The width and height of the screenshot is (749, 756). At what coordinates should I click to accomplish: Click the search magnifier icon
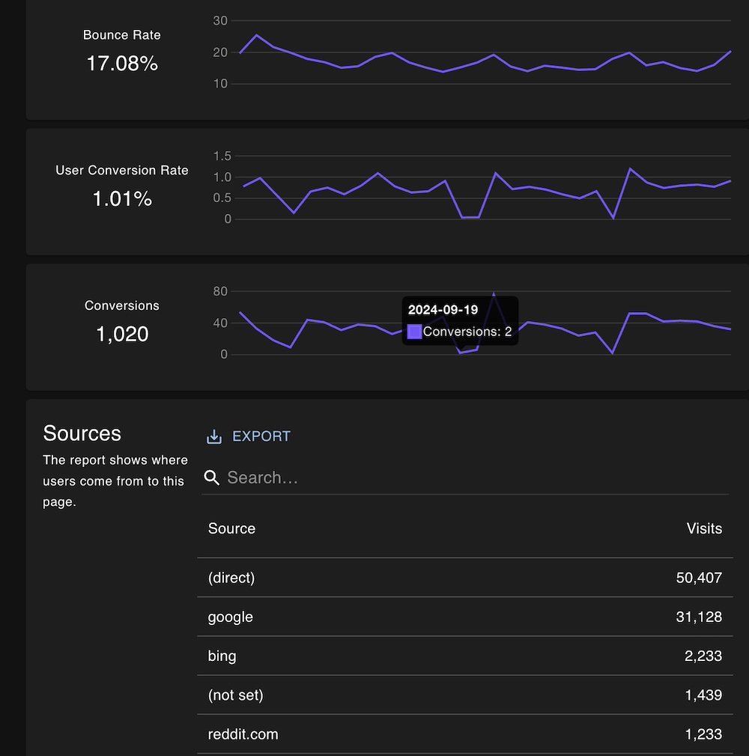[x=212, y=478]
